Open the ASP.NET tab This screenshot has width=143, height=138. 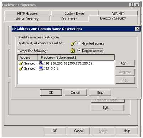[118, 14]
